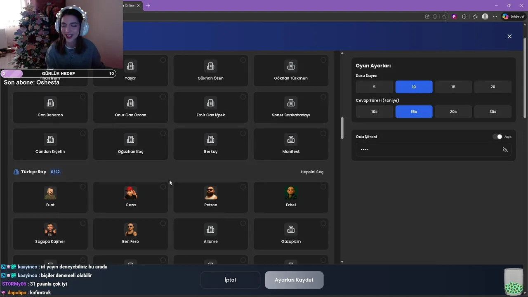Screen dimensions: 528x297
Task: Click the Sagopa Kajmer avatar
Action: pyautogui.click(x=50, y=229)
